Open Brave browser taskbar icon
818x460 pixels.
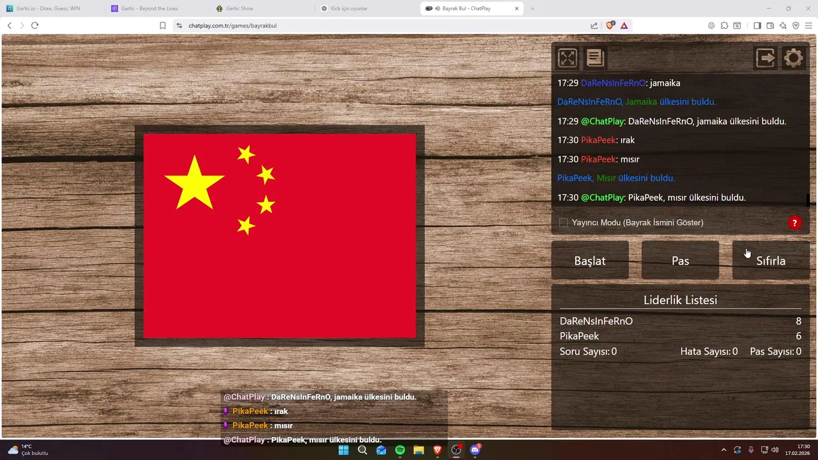(438, 450)
